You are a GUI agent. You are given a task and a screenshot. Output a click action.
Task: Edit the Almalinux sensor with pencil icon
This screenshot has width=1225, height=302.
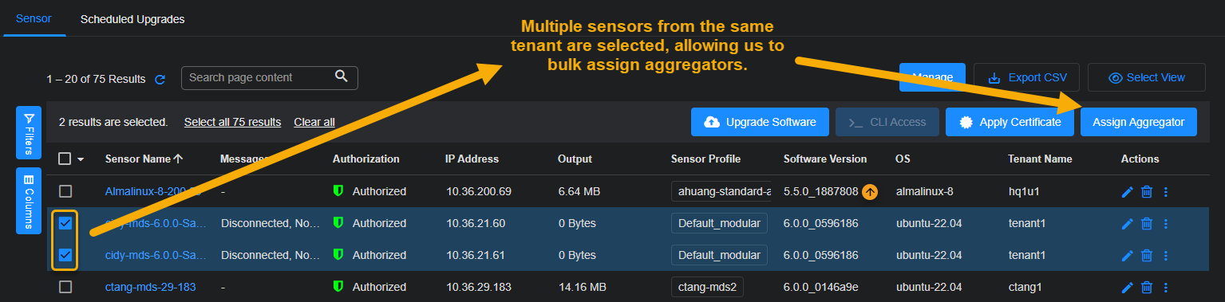tap(1127, 191)
